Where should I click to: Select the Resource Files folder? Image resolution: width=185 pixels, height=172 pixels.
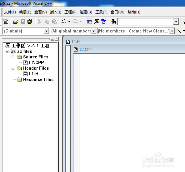[38, 80]
